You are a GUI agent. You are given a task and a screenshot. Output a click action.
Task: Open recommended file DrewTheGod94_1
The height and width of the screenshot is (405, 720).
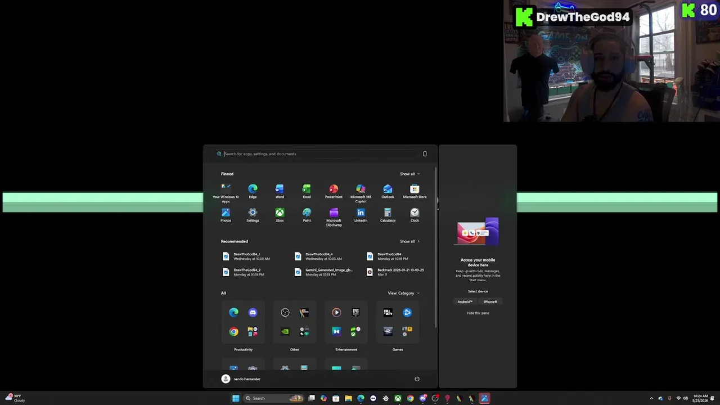point(247,256)
